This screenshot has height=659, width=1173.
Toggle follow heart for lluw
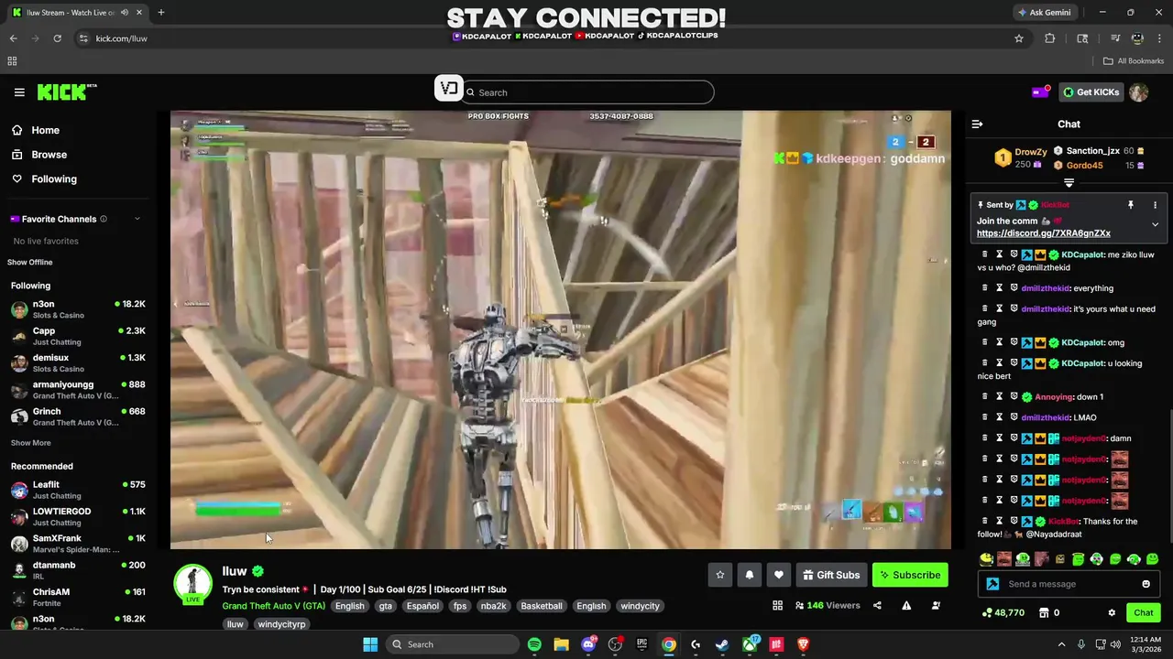tap(779, 575)
